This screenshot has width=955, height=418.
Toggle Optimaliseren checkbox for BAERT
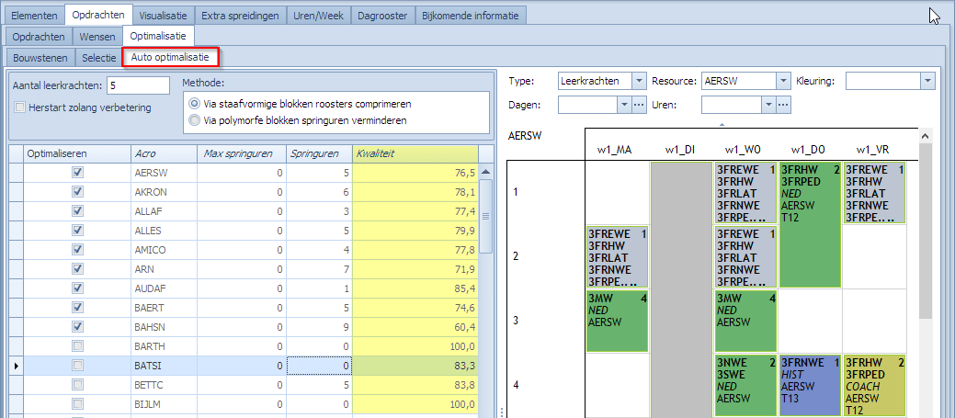tap(77, 307)
